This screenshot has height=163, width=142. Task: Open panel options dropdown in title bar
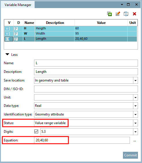[122, 5]
